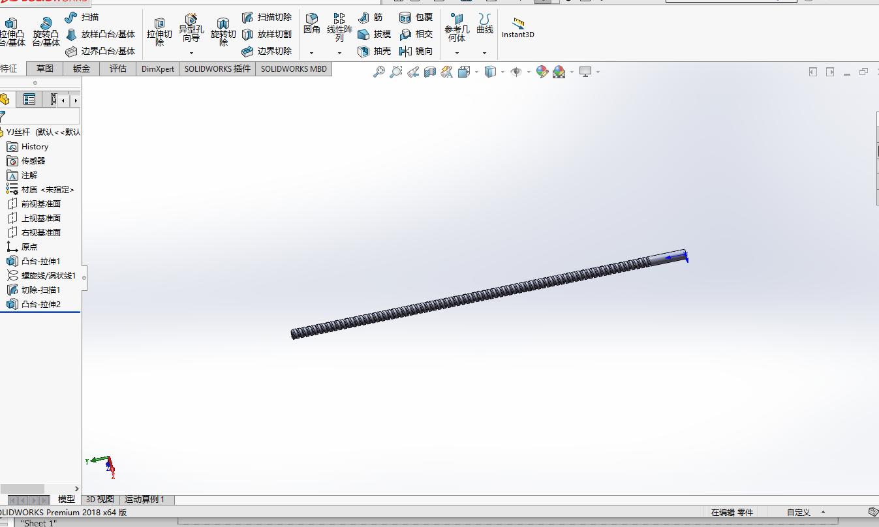Open the DimXpert tab
Viewport: 879px width, 527px height.
click(158, 69)
